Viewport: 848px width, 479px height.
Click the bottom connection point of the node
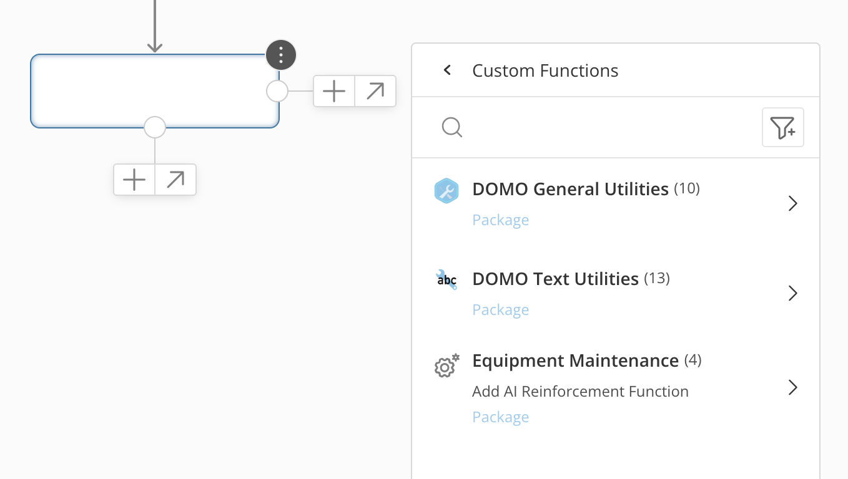pyautogui.click(x=155, y=127)
